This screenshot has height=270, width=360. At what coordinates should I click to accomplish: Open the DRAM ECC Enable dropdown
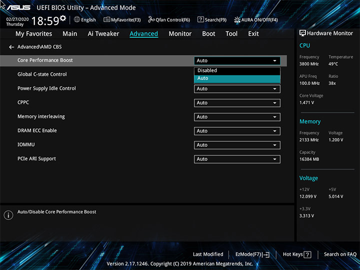coord(237,131)
